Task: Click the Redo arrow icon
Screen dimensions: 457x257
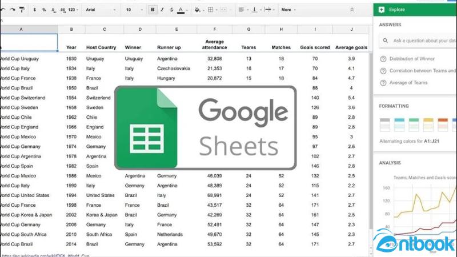Action: pos(13,10)
